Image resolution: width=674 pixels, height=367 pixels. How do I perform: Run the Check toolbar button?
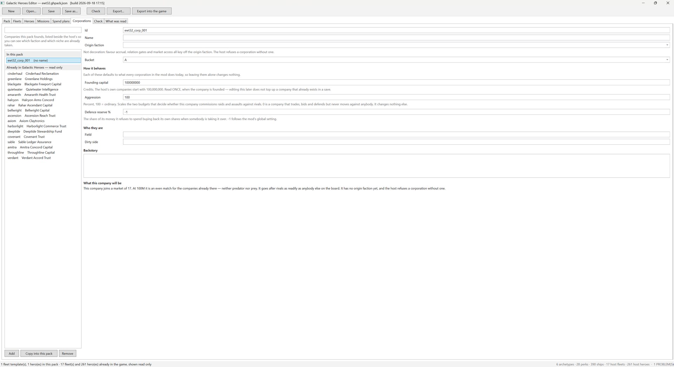coord(96,11)
